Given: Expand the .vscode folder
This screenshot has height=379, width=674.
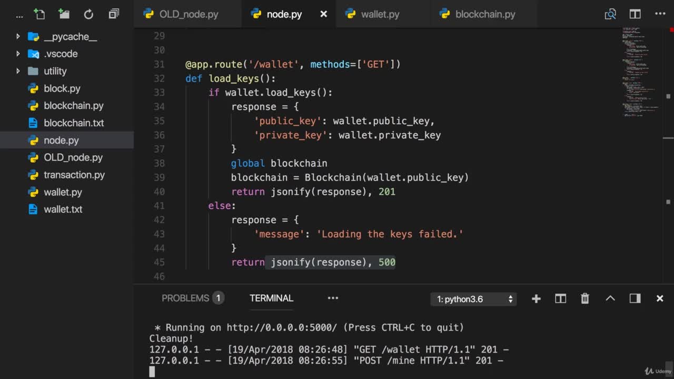Looking at the screenshot, I should tap(18, 54).
